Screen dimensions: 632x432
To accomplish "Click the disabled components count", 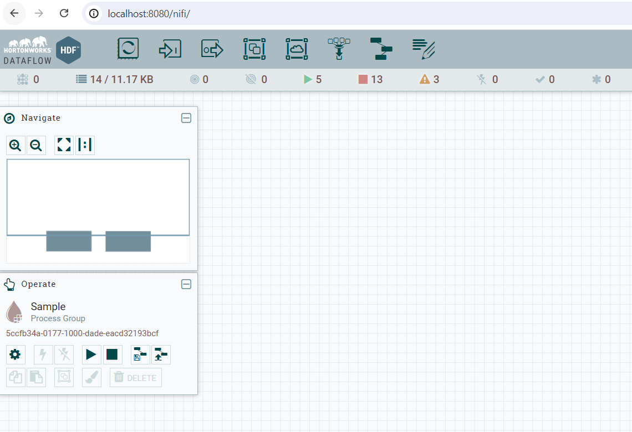I will tap(487, 79).
